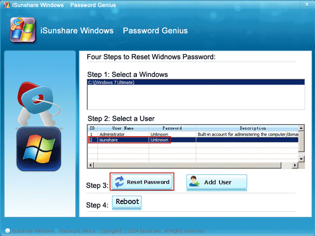The image size is (315, 236).
Task: Click Unknown password cell for isunshare
Action: point(172,140)
